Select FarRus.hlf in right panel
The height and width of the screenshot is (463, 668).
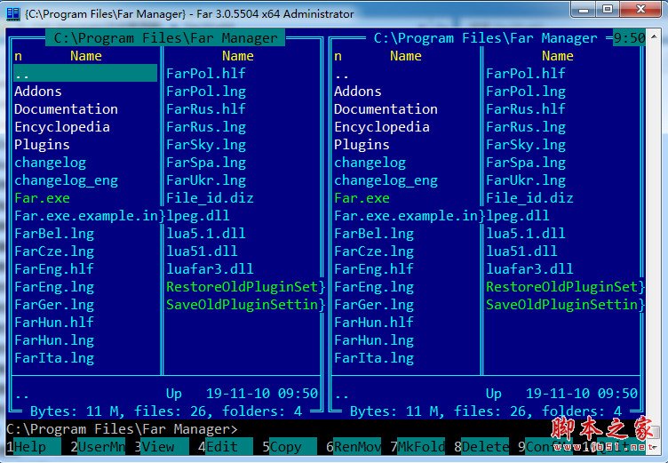pos(526,109)
